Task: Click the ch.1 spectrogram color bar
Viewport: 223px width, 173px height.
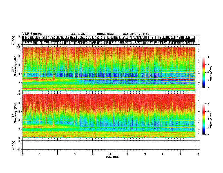Action: [x=204, y=72]
